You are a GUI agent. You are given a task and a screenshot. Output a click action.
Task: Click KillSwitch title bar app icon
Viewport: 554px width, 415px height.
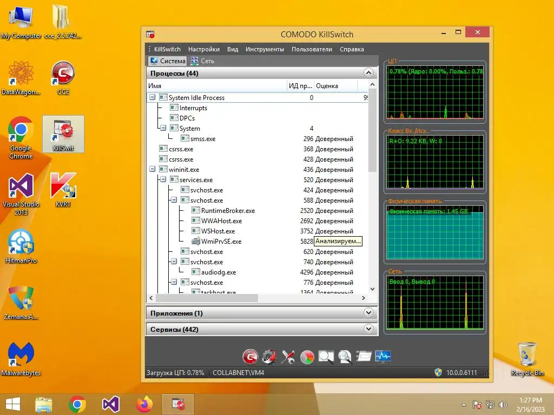[150, 34]
